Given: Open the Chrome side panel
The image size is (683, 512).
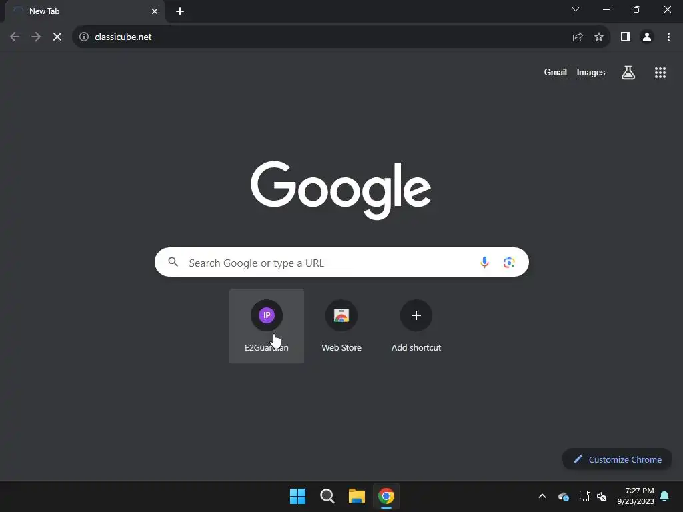Looking at the screenshot, I should pos(626,37).
